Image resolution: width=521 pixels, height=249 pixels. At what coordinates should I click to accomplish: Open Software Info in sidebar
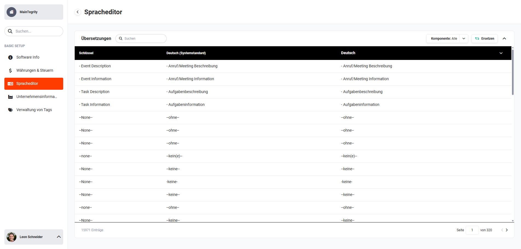(34, 57)
